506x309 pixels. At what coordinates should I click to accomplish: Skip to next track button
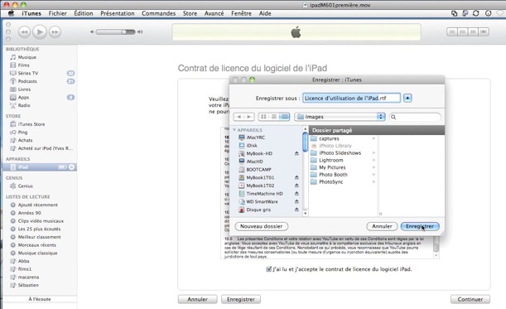coord(55,32)
